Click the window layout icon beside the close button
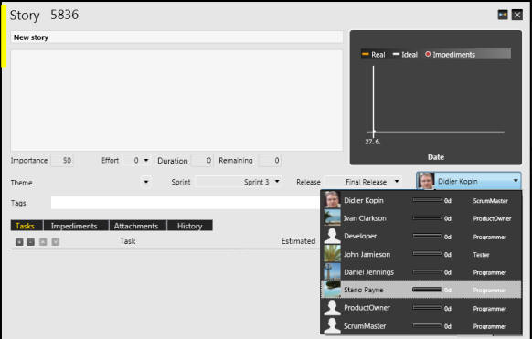Viewport: 532px width, 339px height. click(x=503, y=15)
